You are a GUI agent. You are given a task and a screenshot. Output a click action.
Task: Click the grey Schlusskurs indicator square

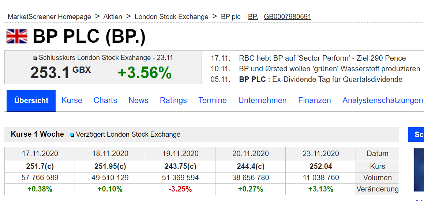[35, 58]
